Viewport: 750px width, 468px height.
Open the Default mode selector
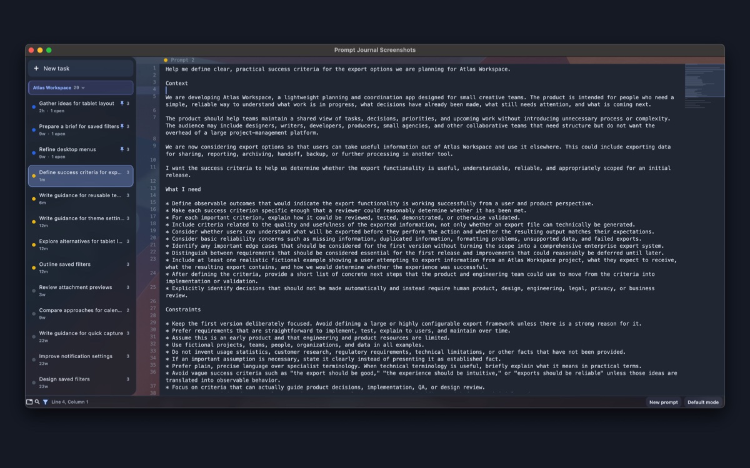point(703,402)
